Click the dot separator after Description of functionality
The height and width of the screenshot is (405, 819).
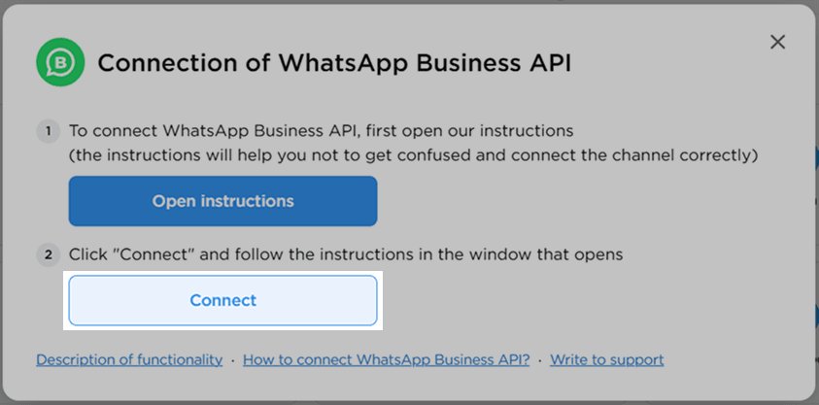232,360
